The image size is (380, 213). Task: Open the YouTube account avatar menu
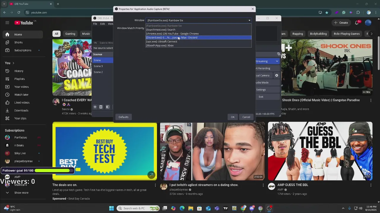368,23
